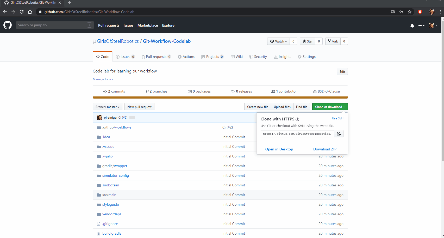
Task: Open the repository Settings tab
Action: (307, 57)
